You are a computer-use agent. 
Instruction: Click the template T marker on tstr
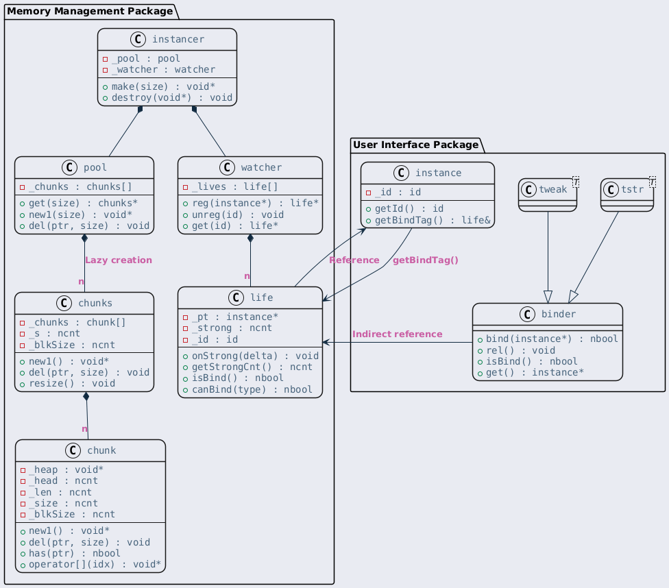(x=653, y=182)
